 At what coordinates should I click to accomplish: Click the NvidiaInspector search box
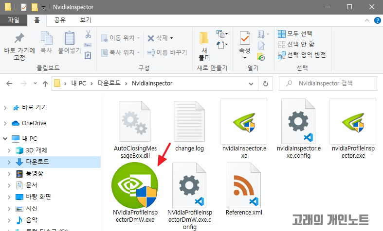coord(328,83)
